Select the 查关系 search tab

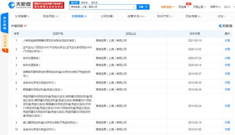tap(94, 3)
